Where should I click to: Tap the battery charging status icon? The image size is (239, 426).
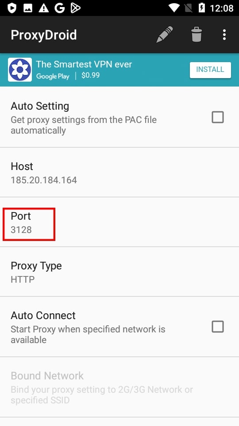coord(202,8)
